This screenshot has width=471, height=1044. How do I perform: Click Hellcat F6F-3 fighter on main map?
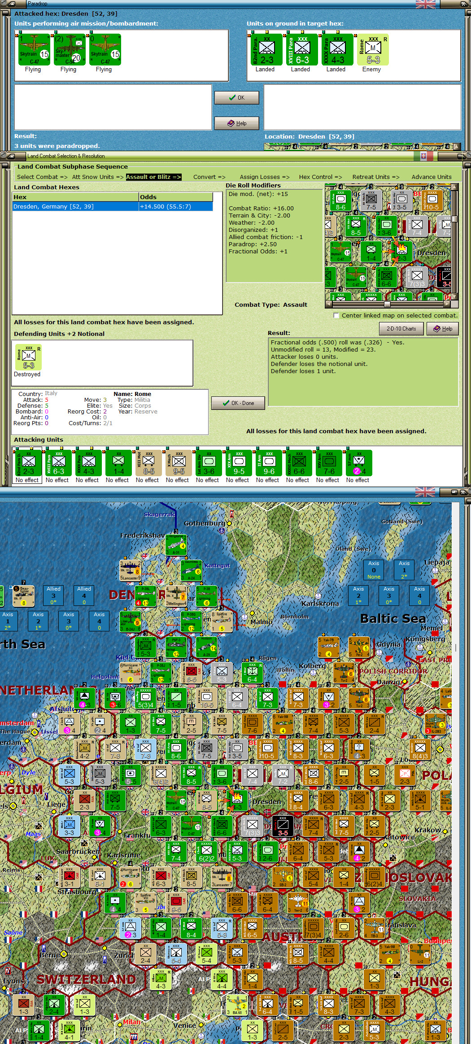pos(176,648)
